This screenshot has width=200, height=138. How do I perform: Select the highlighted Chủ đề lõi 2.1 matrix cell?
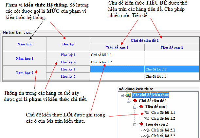click(x=172, y=69)
